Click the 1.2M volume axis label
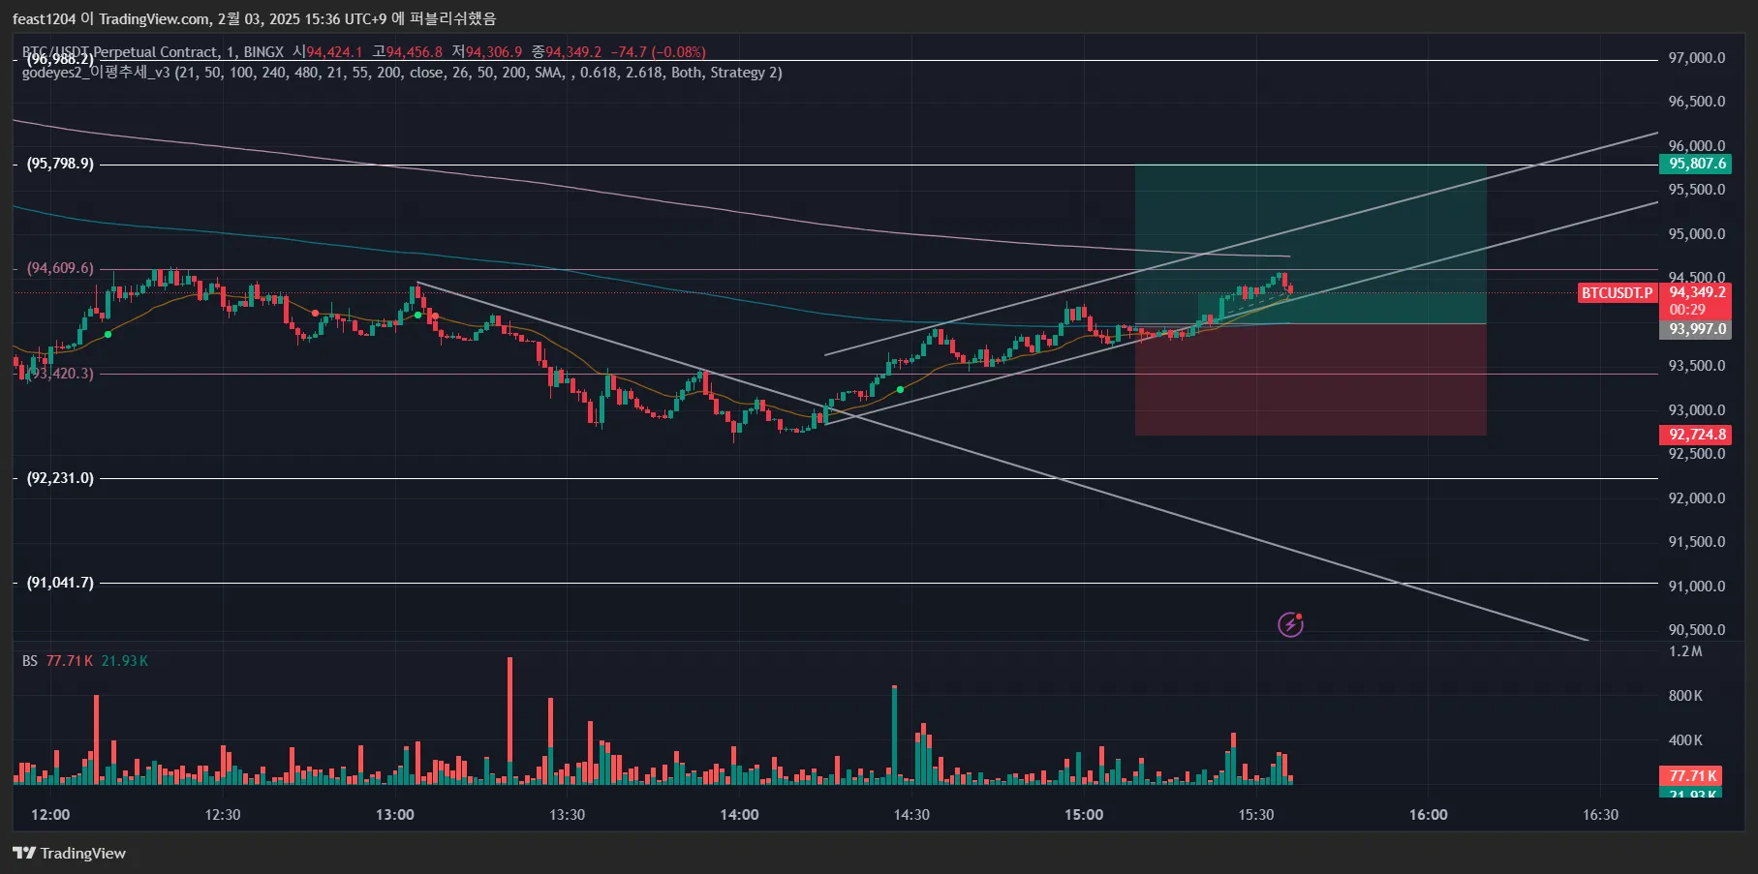1758x874 pixels. (x=1685, y=651)
